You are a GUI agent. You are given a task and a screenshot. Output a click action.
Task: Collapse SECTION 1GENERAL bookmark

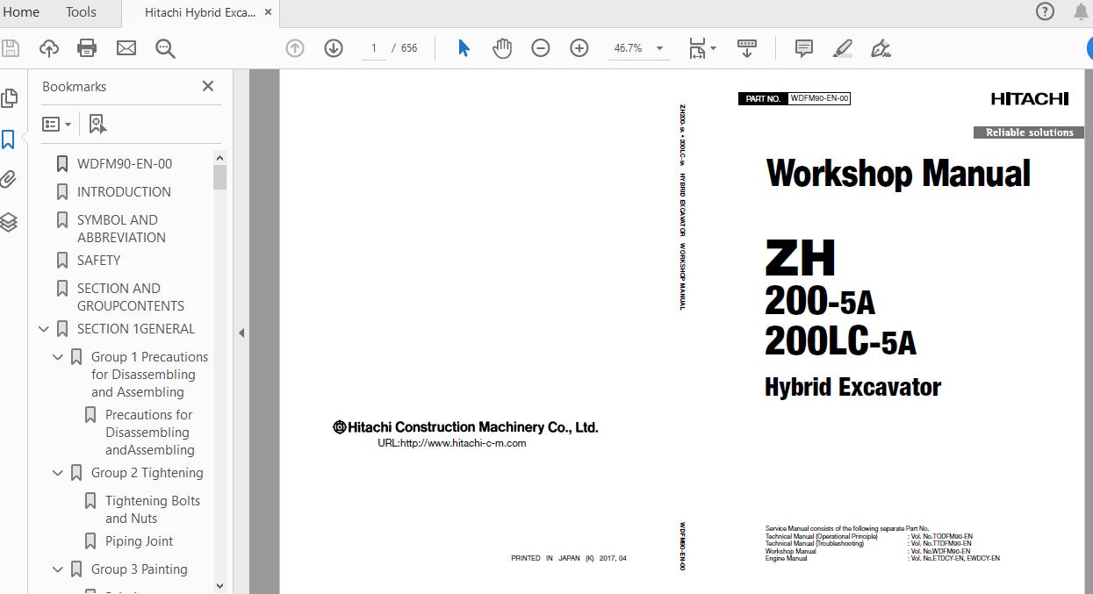(x=44, y=329)
